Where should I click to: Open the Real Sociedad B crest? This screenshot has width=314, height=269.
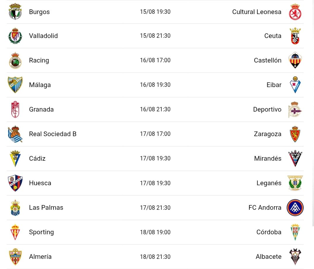click(15, 134)
